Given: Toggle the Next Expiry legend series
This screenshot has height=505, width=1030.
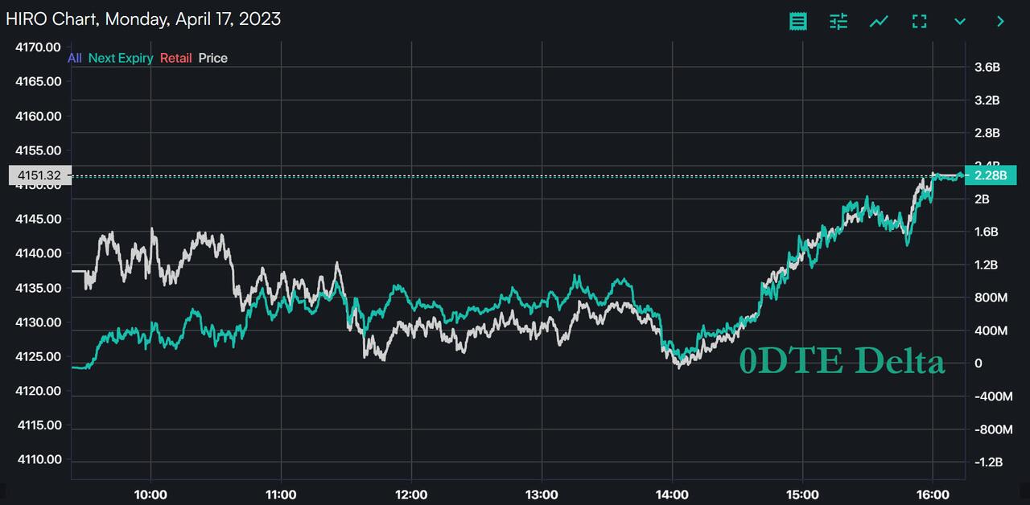Looking at the screenshot, I should click(x=121, y=58).
